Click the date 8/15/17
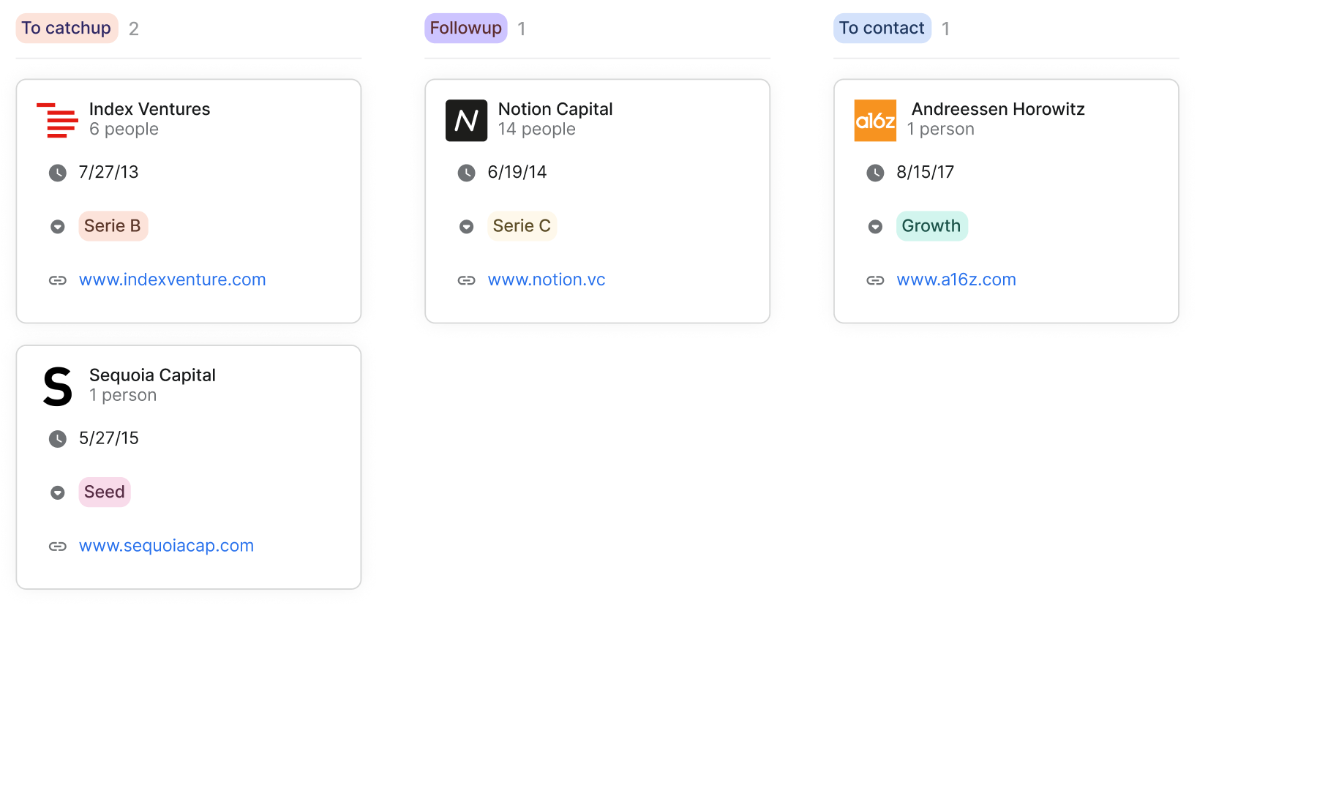Screen dimensions: 1317x799 926,172
